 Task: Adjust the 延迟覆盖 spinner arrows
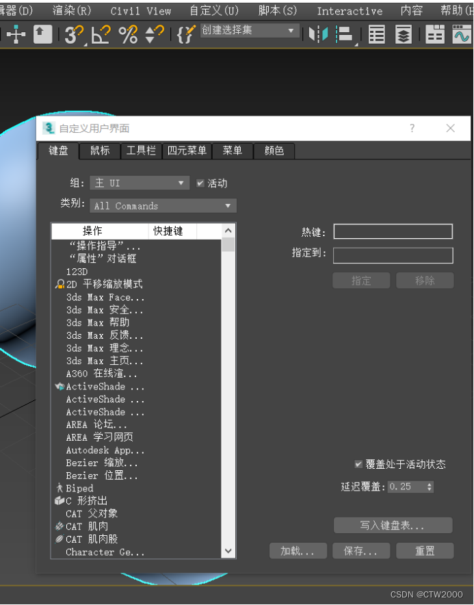click(430, 487)
